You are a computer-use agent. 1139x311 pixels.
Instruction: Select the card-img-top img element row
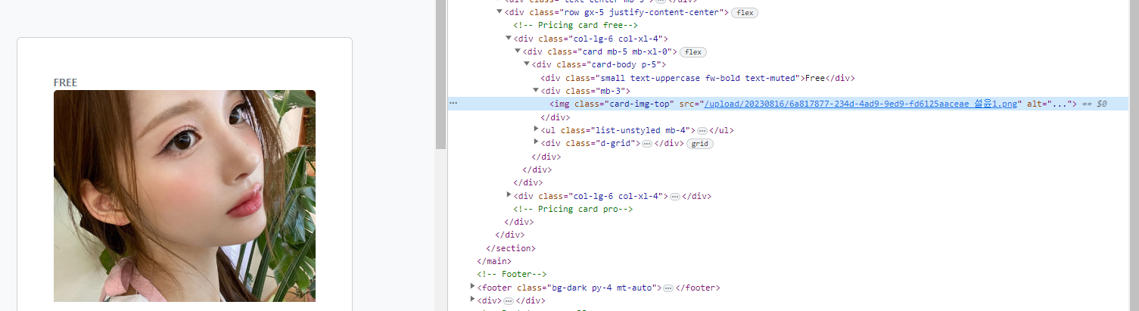coord(788,104)
